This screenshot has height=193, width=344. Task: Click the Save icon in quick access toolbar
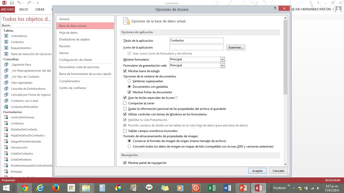(x=12, y=3)
